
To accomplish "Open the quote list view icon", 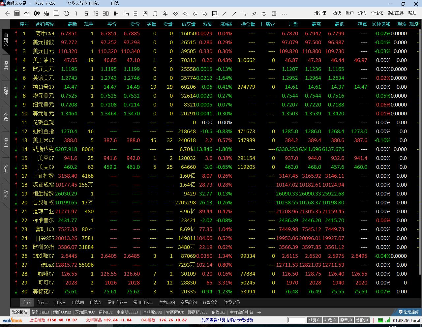I will [x=17, y=14].
